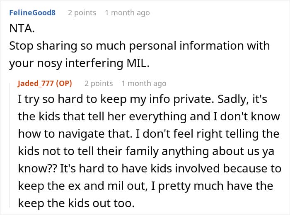
Task: Click the timestamp on FelineGood8's comment
Action: [x=127, y=13]
